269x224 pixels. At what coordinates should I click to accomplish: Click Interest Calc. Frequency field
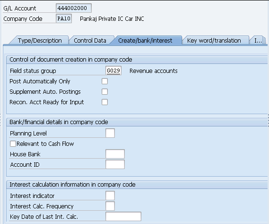click(110, 206)
